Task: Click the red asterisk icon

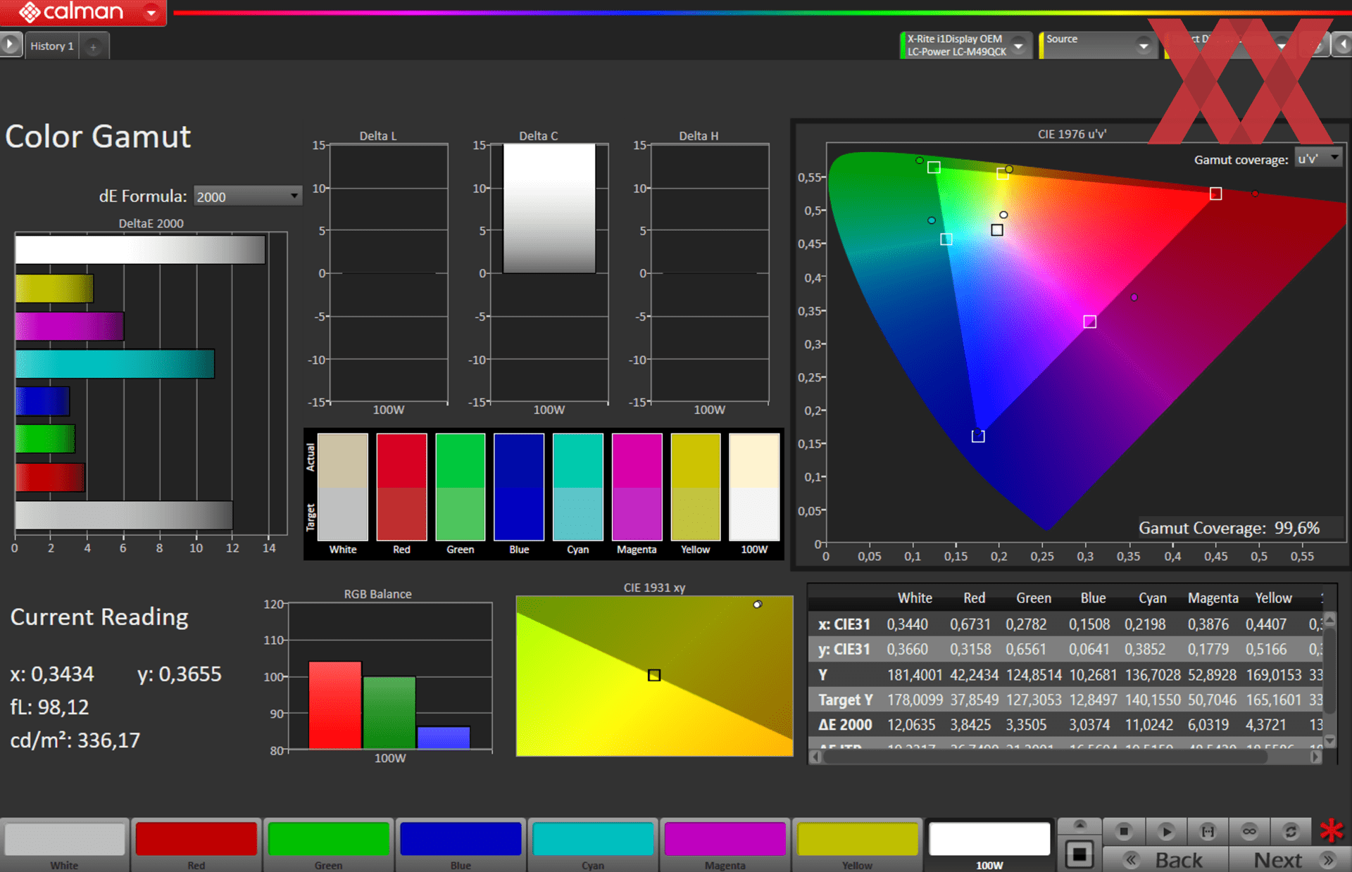Action: click(x=1331, y=830)
